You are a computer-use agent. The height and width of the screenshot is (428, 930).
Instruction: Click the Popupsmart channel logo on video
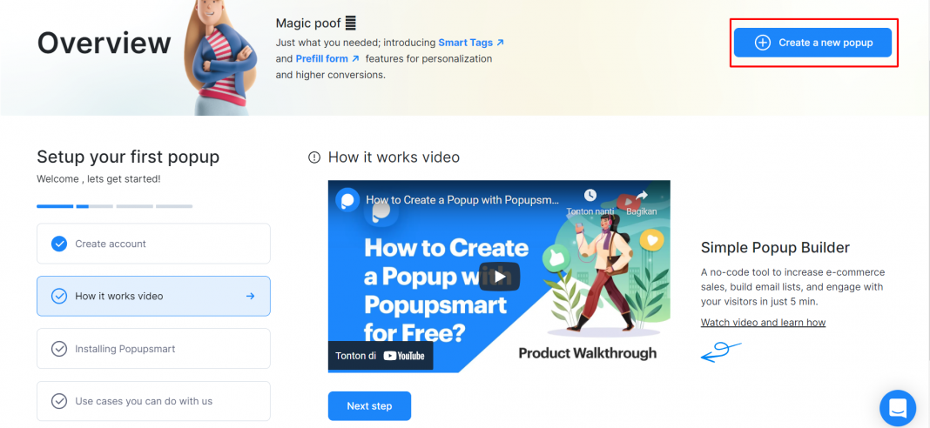pyautogui.click(x=347, y=200)
